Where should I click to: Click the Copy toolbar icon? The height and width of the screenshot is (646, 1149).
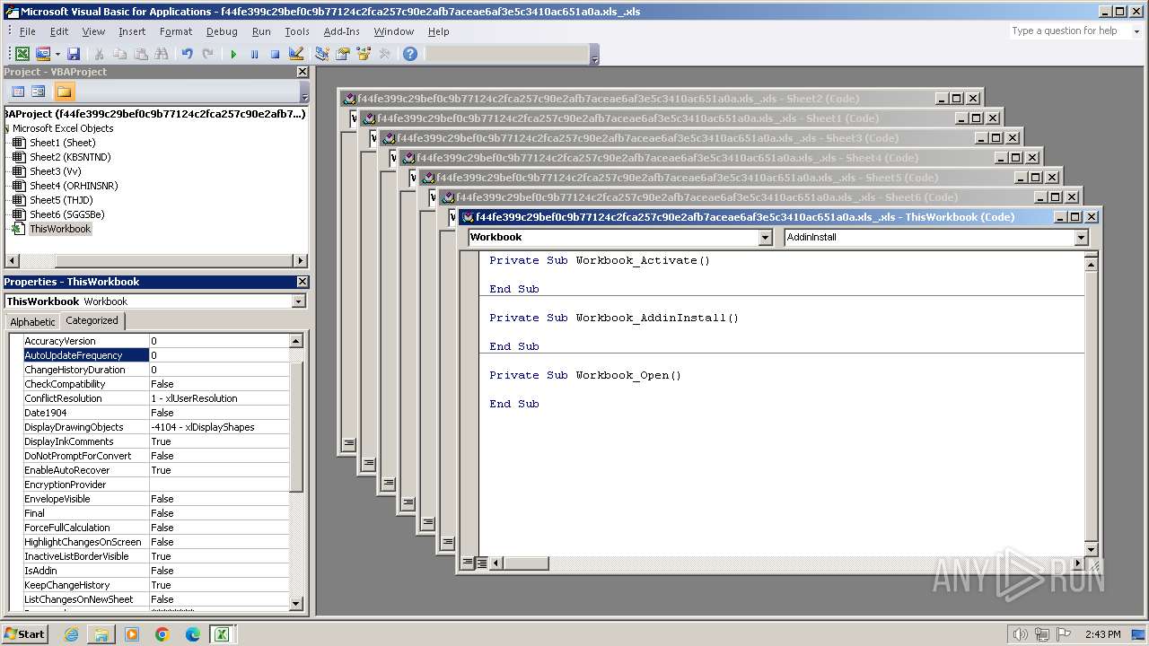[x=119, y=54]
